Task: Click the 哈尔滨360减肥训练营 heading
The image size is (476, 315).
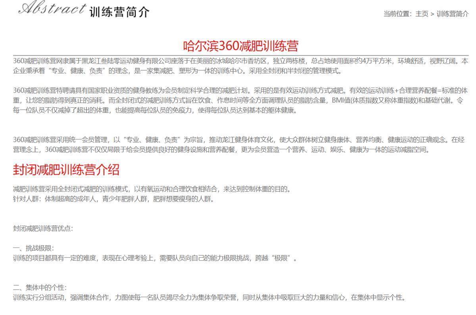Action: click(x=241, y=46)
